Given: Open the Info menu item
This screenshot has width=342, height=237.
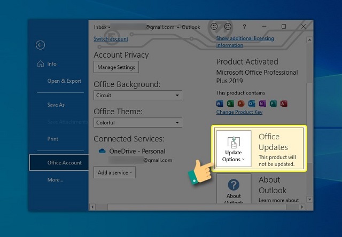Looking at the screenshot, I should pos(52,64).
